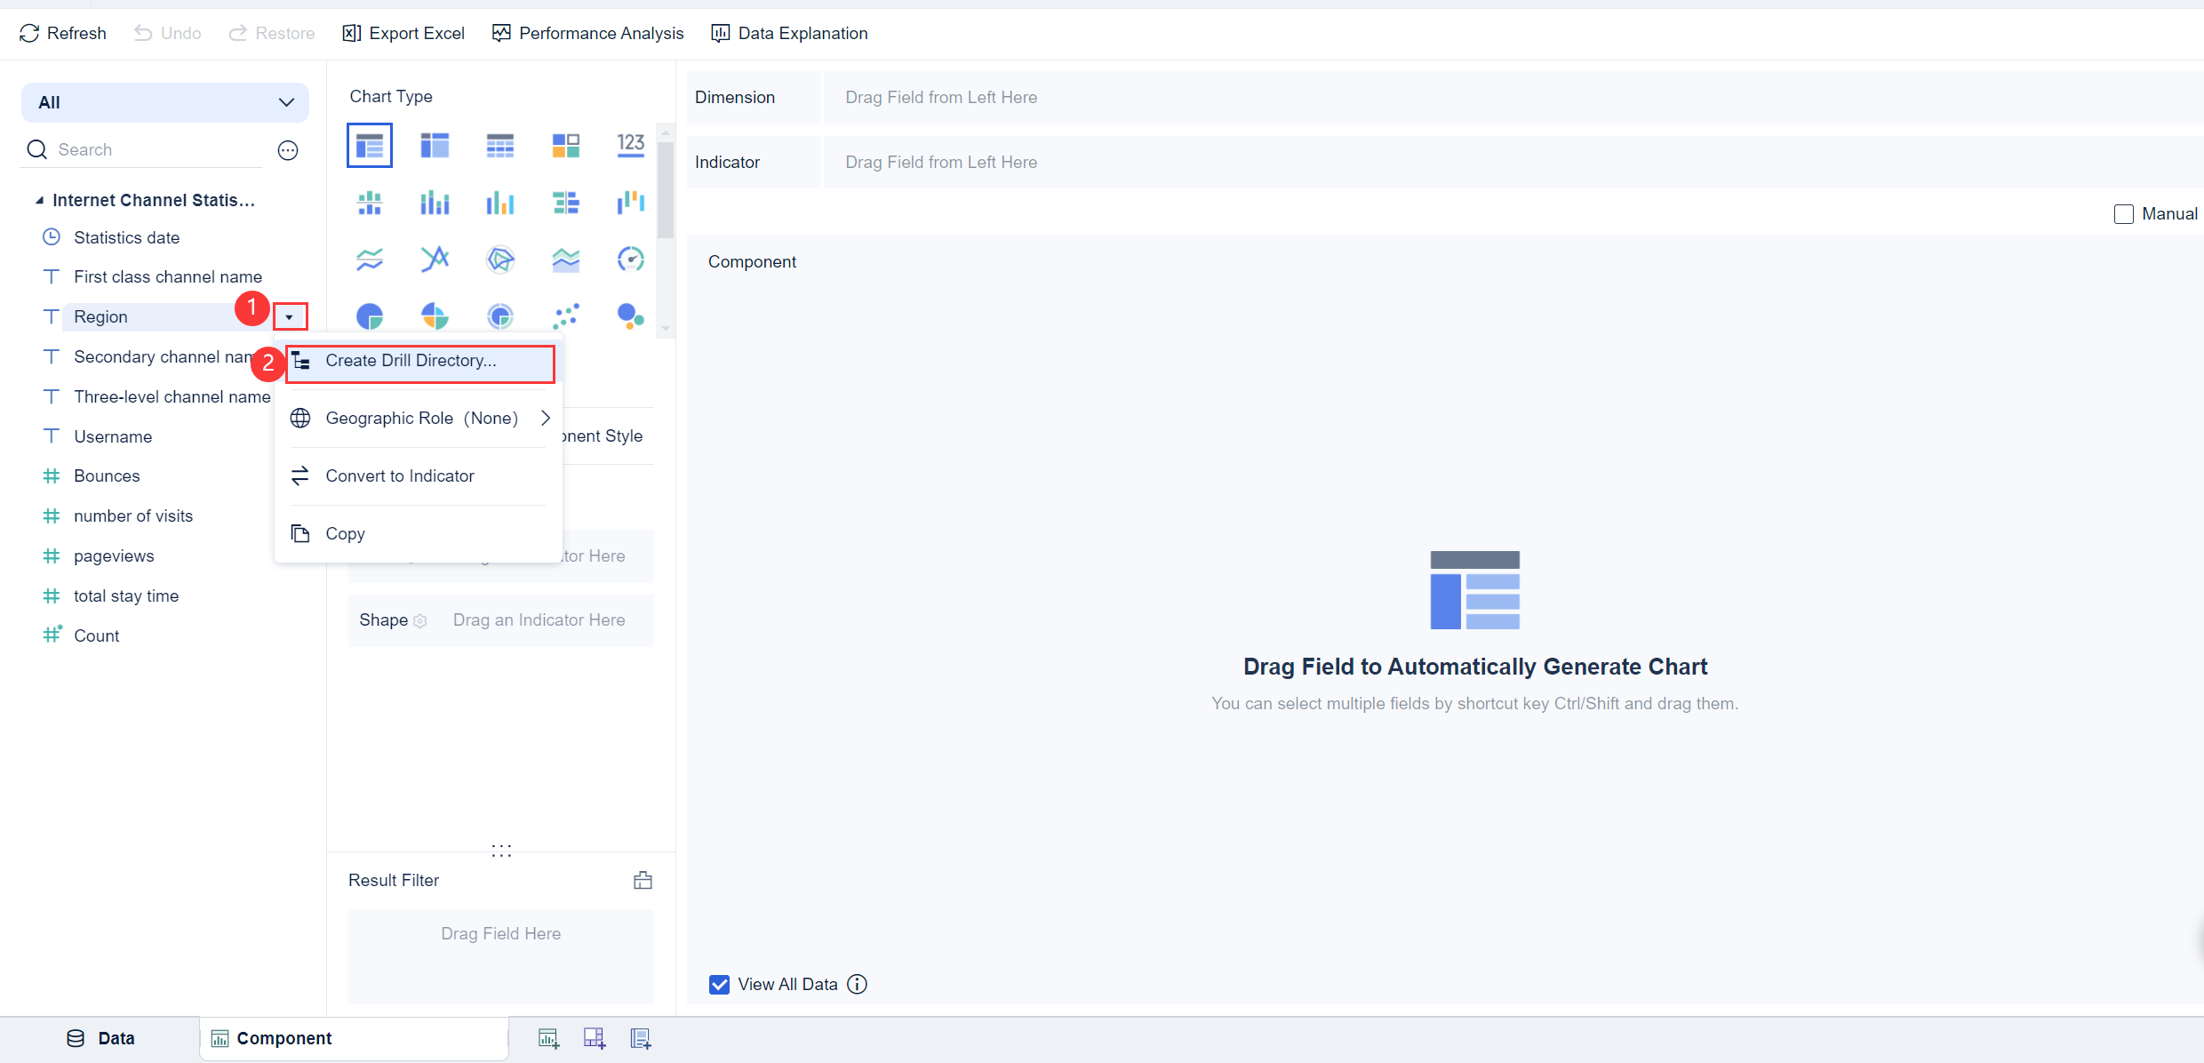The width and height of the screenshot is (2204, 1063).
Task: Switch to the Data tab
Action: pyautogui.click(x=100, y=1038)
